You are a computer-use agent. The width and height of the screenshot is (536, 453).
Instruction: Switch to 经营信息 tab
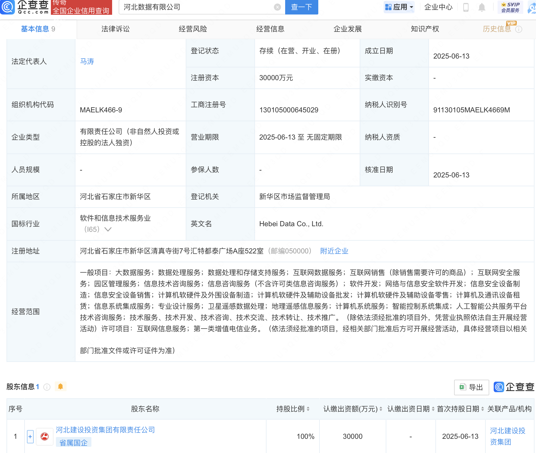pyautogui.click(x=270, y=29)
